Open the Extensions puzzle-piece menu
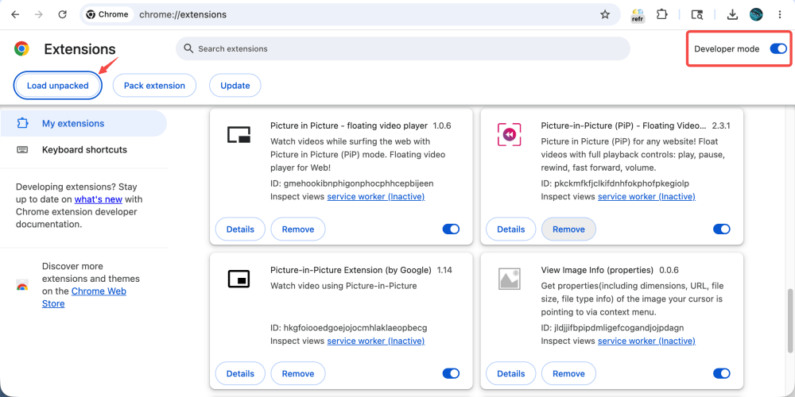This screenshot has height=397, width=795. 661,14
